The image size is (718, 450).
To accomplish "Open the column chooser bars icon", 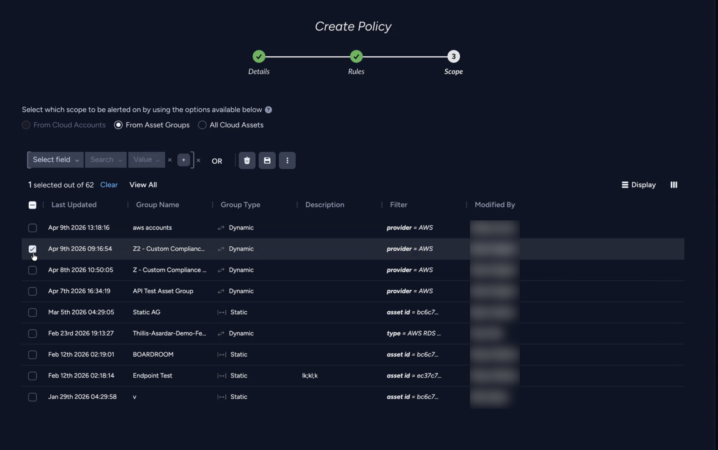I will tap(674, 185).
